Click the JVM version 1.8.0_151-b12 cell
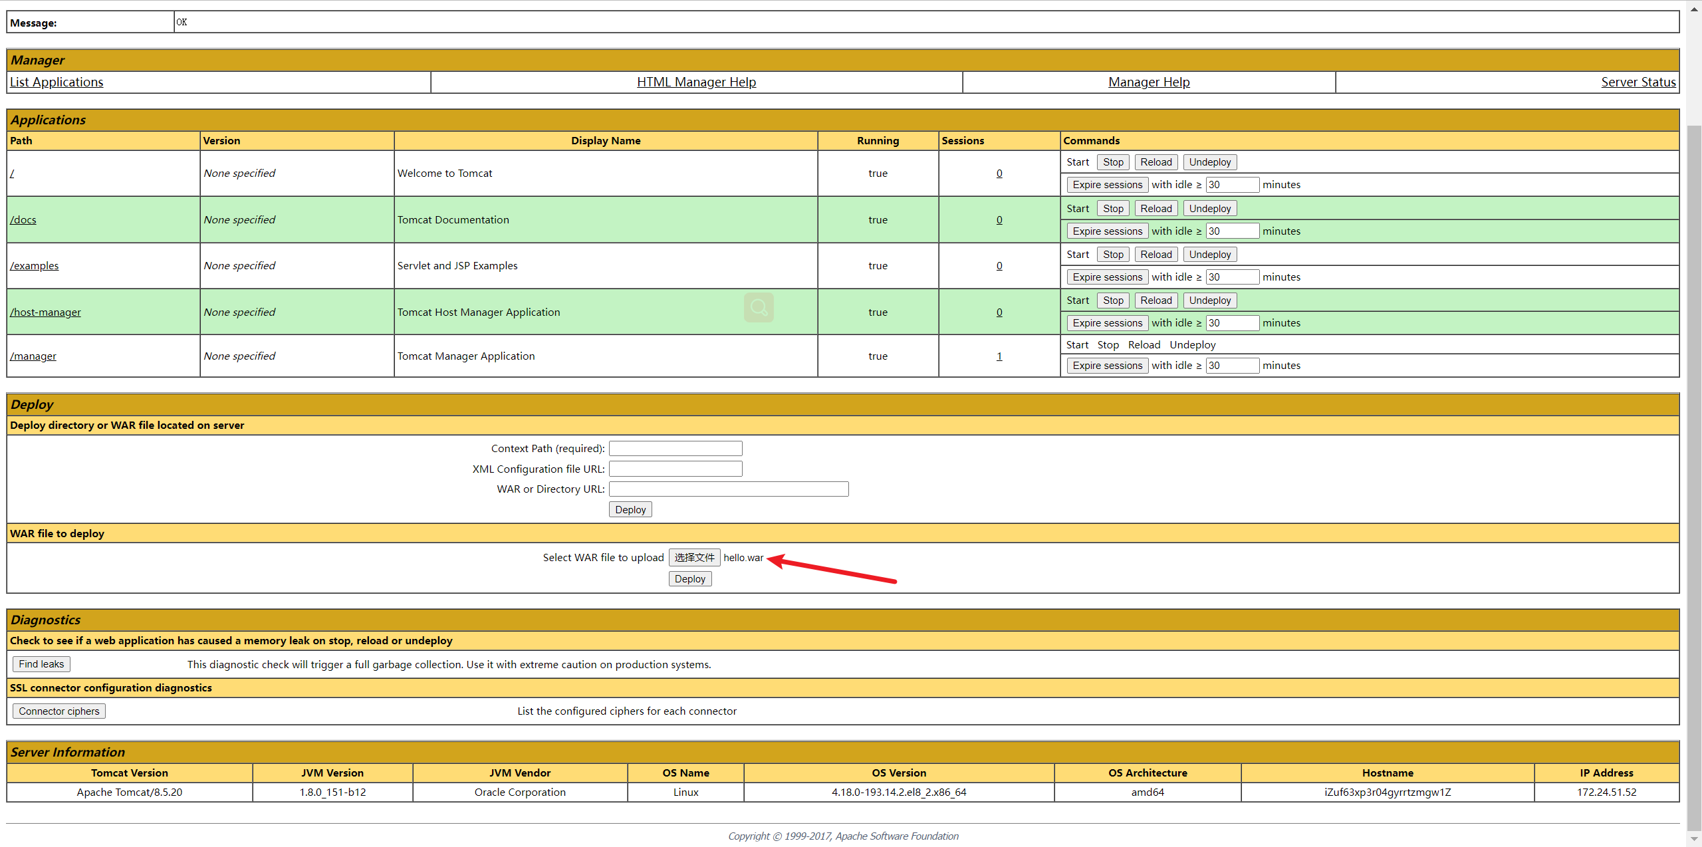1702x847 pixels. coord(332,792)
